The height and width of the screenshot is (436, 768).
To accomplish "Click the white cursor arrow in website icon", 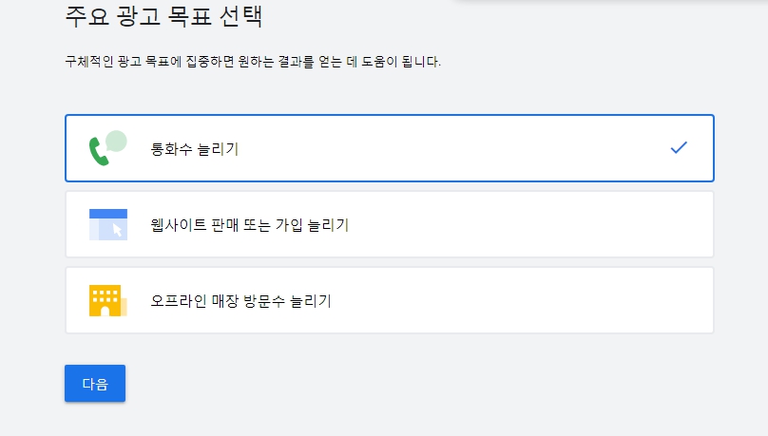I will click(117, 230).
